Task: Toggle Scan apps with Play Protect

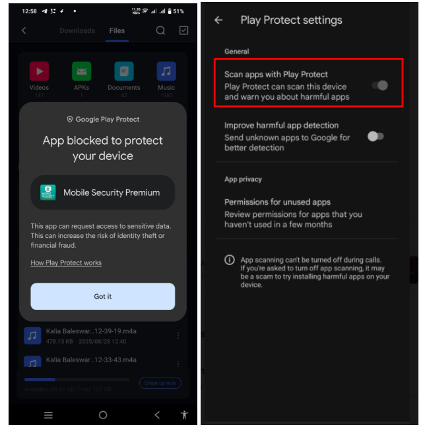Action: (379, 85)
